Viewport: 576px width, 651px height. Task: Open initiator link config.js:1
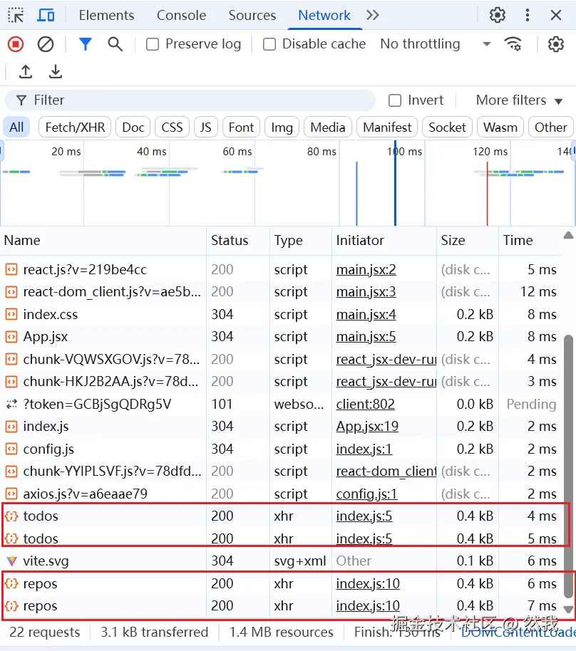click(x=366, y=494)
